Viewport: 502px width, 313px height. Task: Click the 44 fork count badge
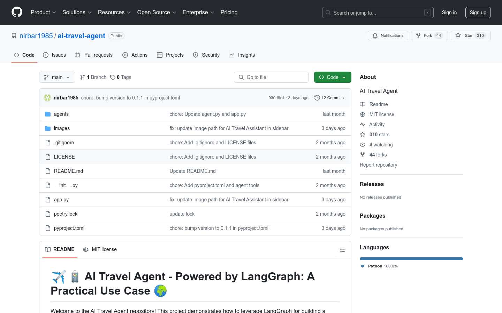439,35
